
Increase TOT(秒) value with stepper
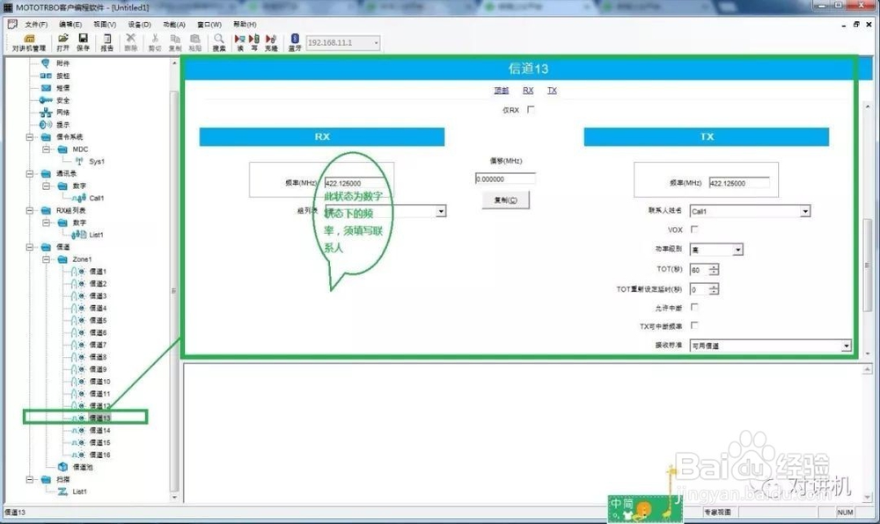pos(714,266)
